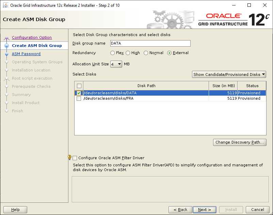Maximize the installer window
273x215 pixels.
click(x=249, y=5)
